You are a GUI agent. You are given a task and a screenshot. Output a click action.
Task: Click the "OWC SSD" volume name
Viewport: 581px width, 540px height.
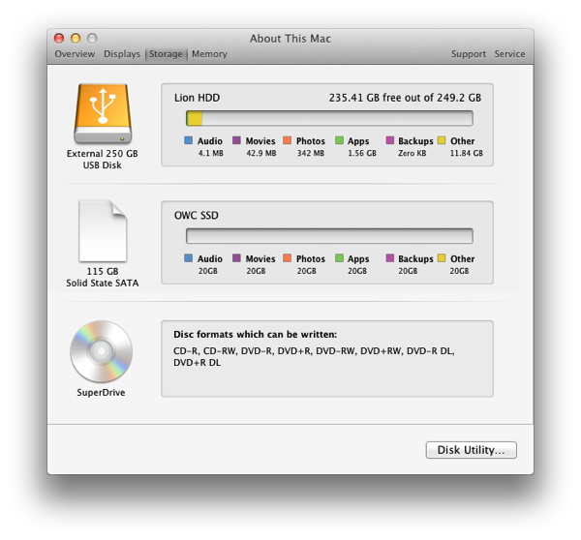pos(197,216)
